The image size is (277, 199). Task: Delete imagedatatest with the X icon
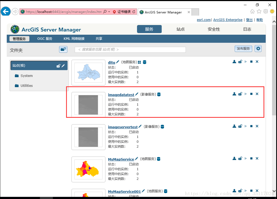point(257,94)
